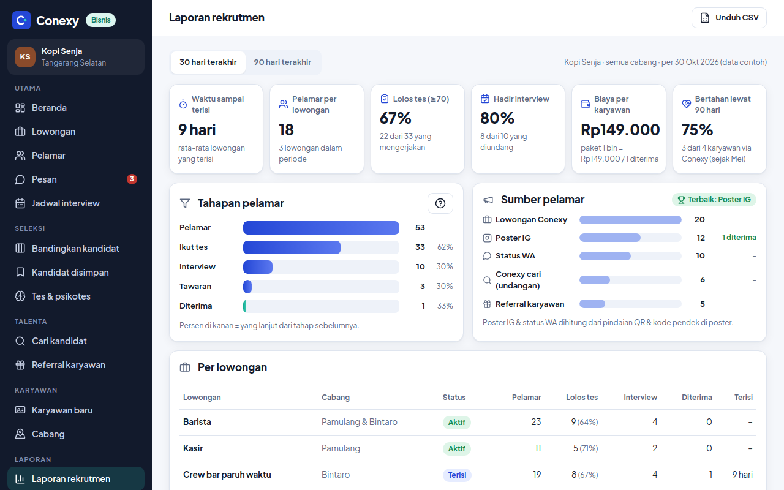
Task: Click the KS avatar of Kopi Senja
Action: [25, 57]
